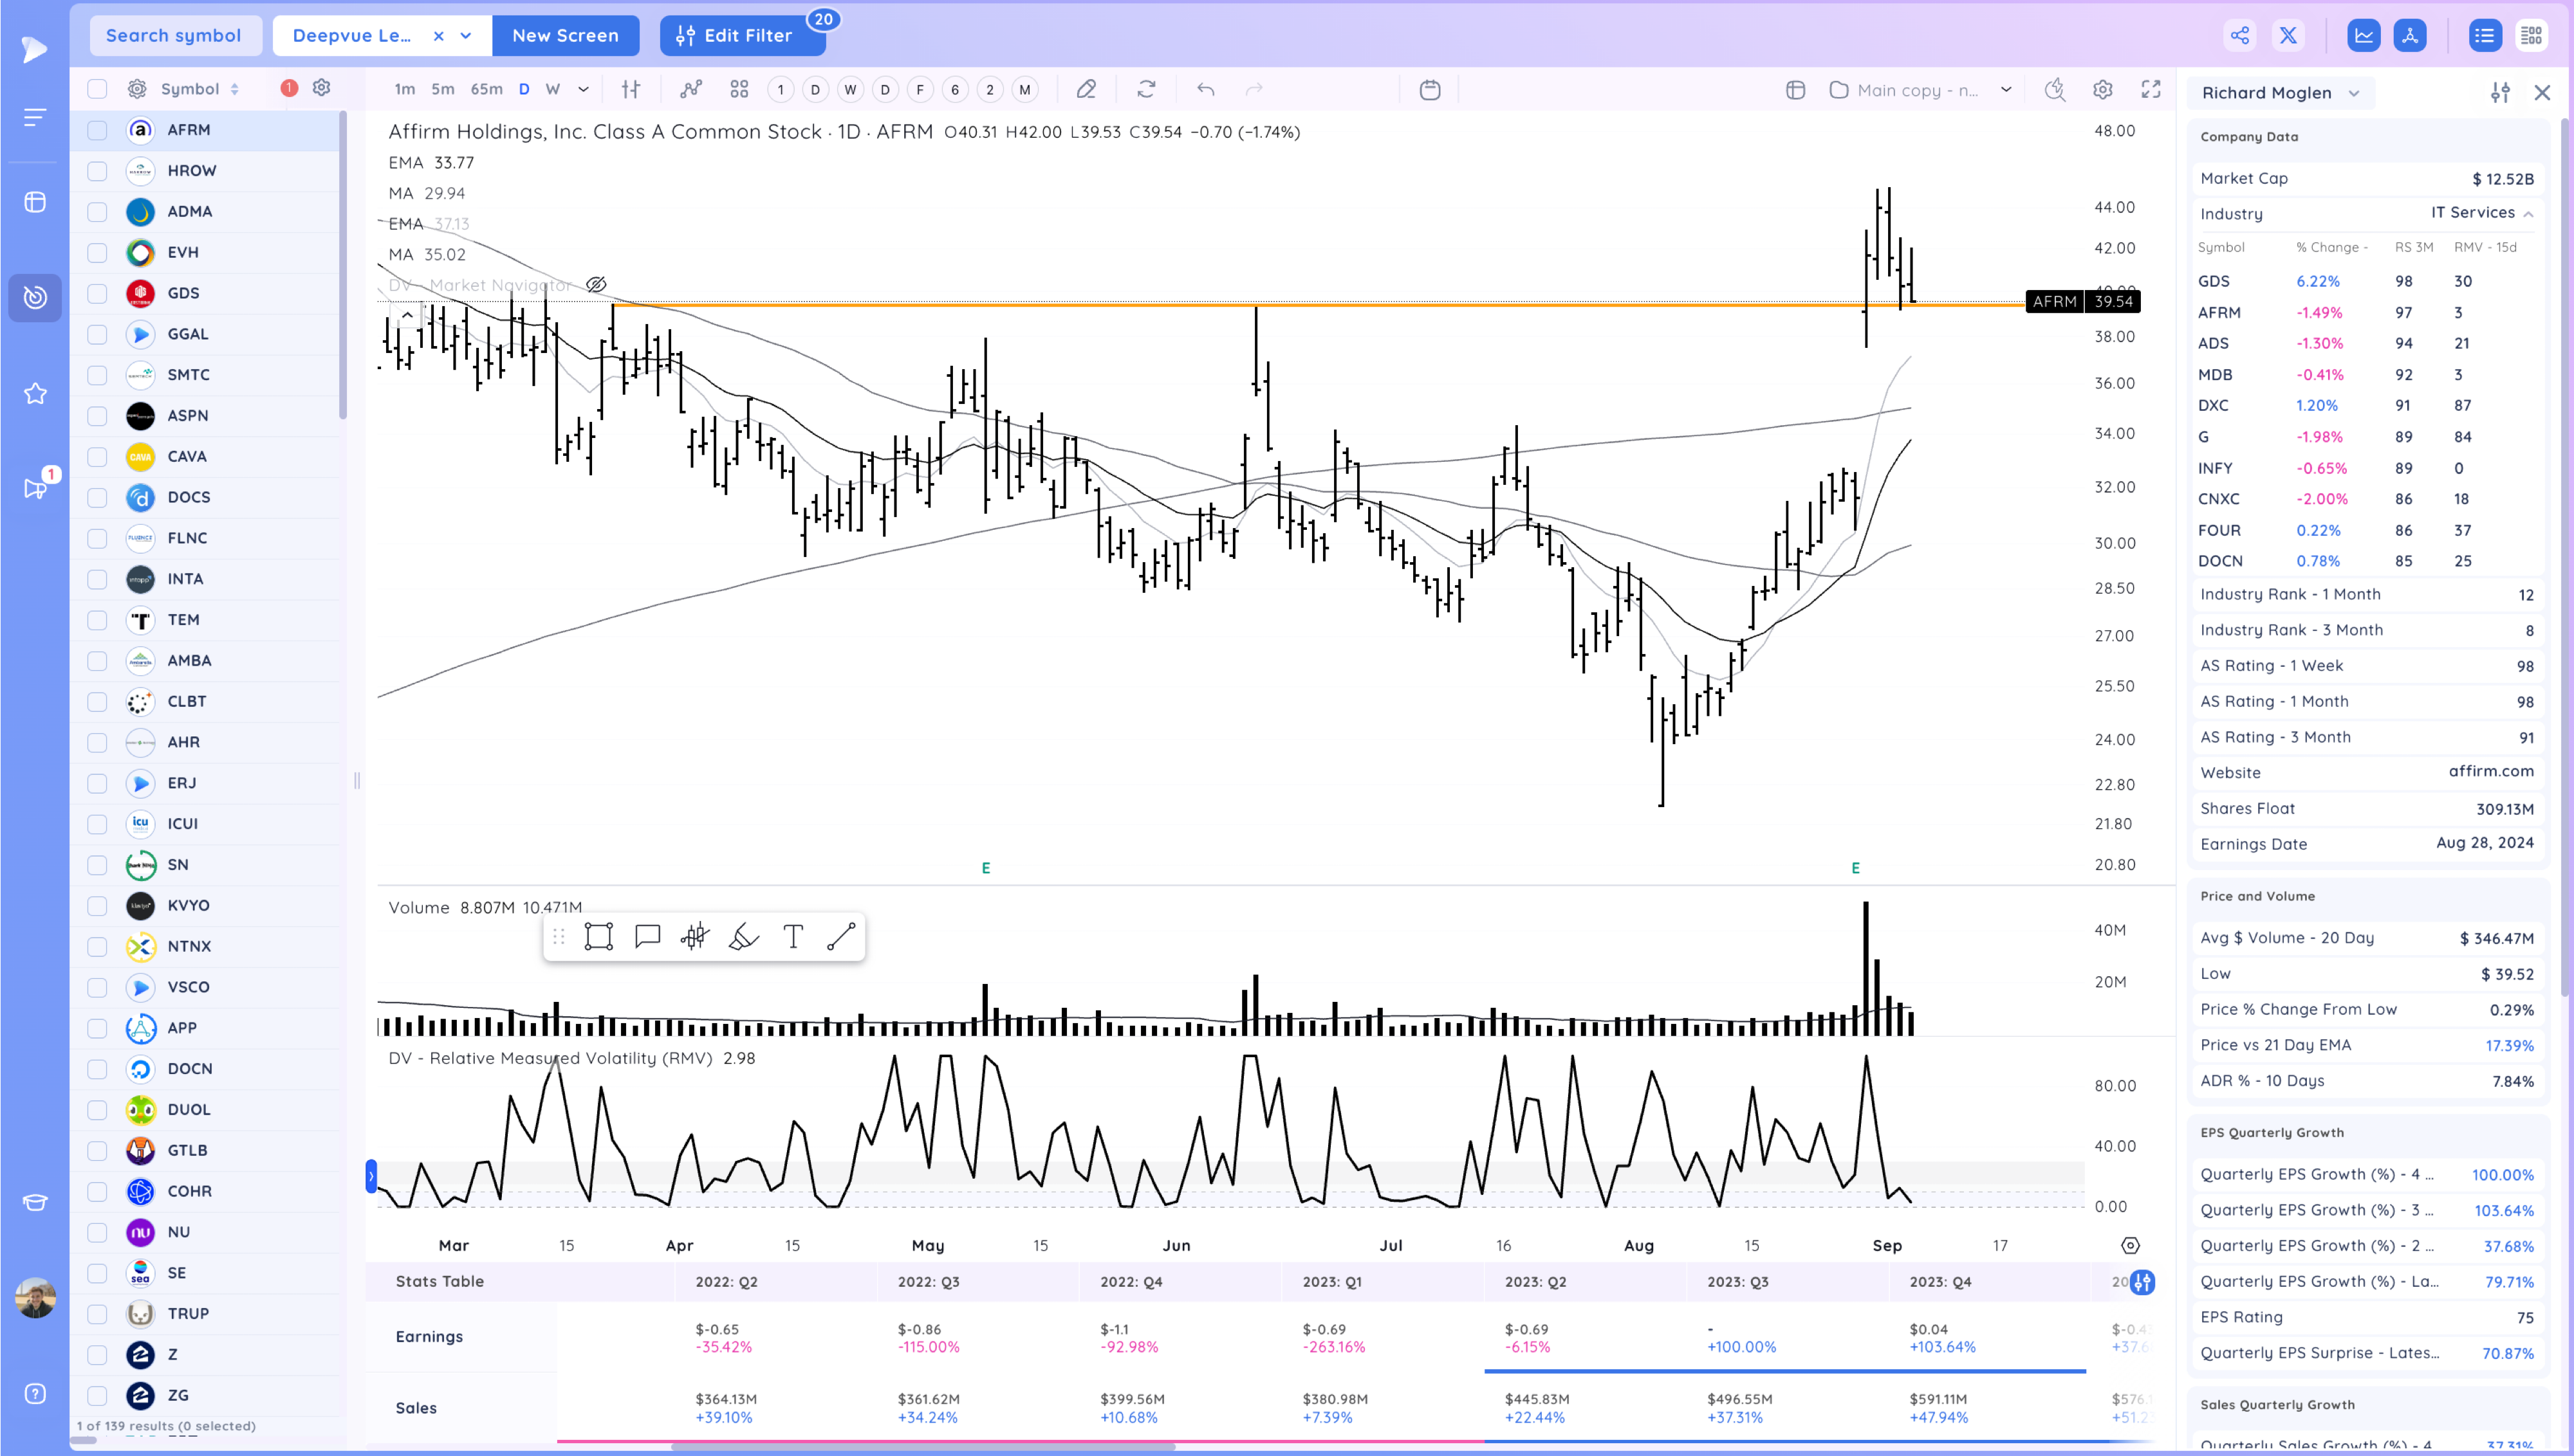The width and height of the screenshot is (2574, 1456).
Task: Check the HROW row checkbox
Action: click(x=97, y=171)
